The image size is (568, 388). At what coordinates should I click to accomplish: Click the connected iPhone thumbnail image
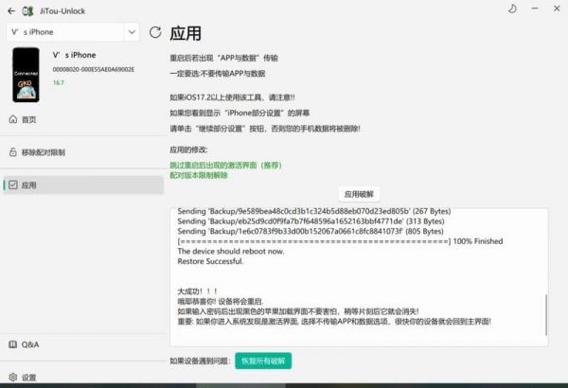[x=26, y=75]
